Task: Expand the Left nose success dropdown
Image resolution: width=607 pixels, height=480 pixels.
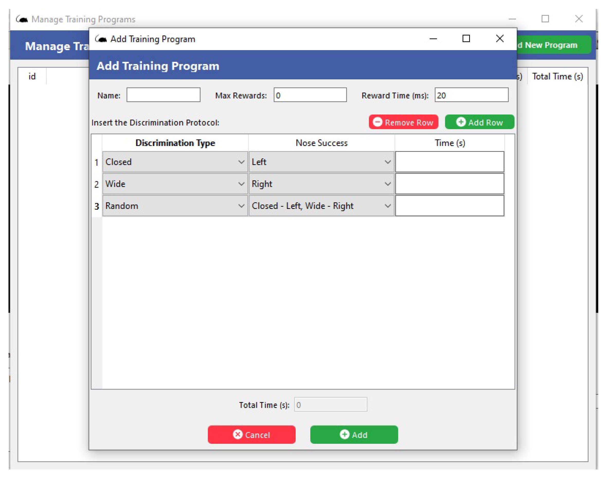Action: (x=388, y=162)
